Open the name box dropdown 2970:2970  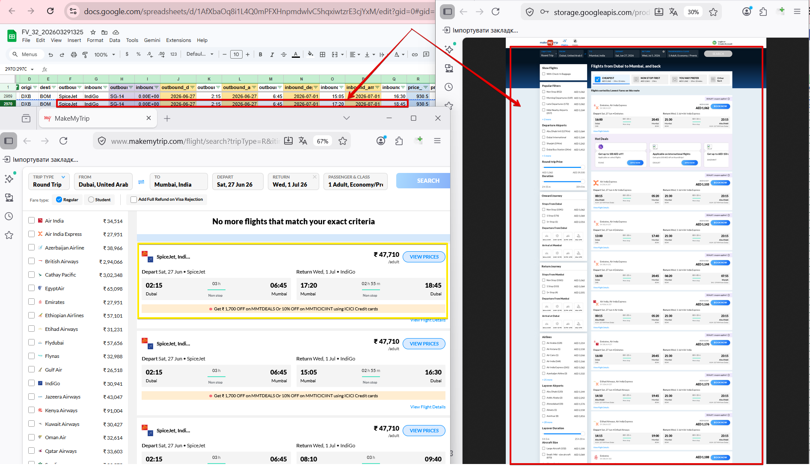(x=32, y=69)
